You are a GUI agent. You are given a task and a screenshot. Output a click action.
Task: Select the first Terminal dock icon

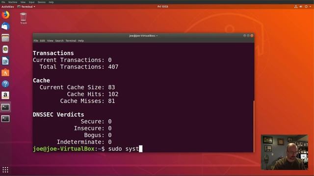click(x=5, y=107)
